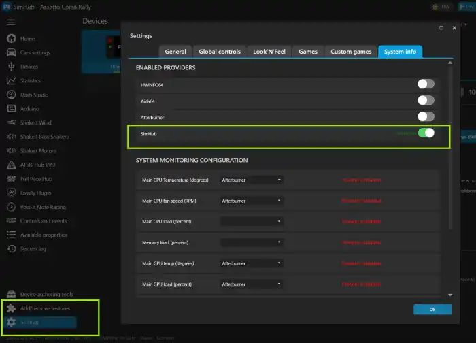Click the Arduino board icon

click(12, 108)
